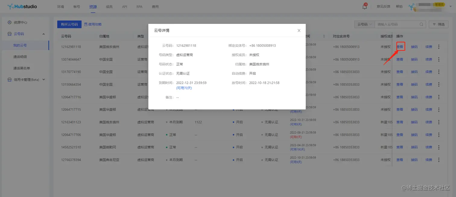Click the 2022-10-18 21:21:58 value in the dialog
The width and height of the screenshot is (456, 197).
click(x=264, y=83)
